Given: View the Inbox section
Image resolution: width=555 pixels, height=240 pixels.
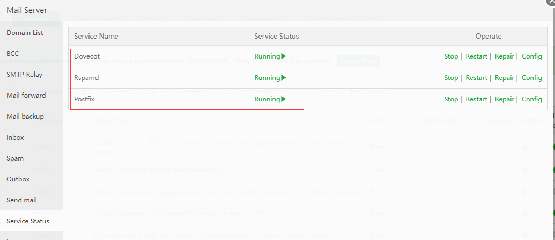Looking at the screenshot, I should click(15, 137).
